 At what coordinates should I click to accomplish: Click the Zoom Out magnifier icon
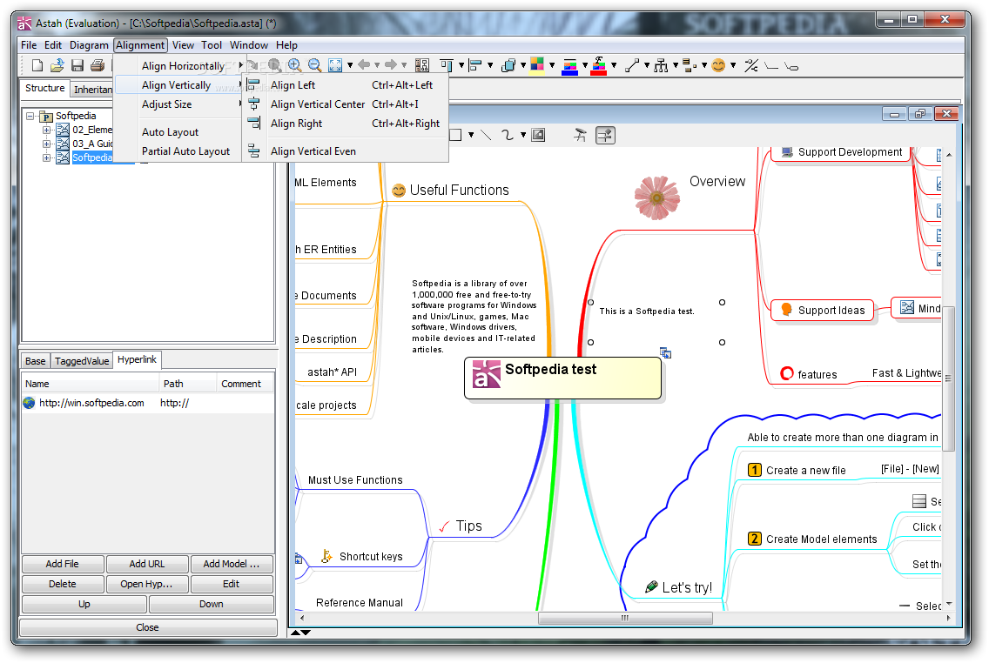(x=315, y=65)
